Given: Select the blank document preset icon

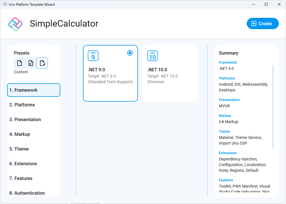Looking at the screenshot, I should 20,63.
